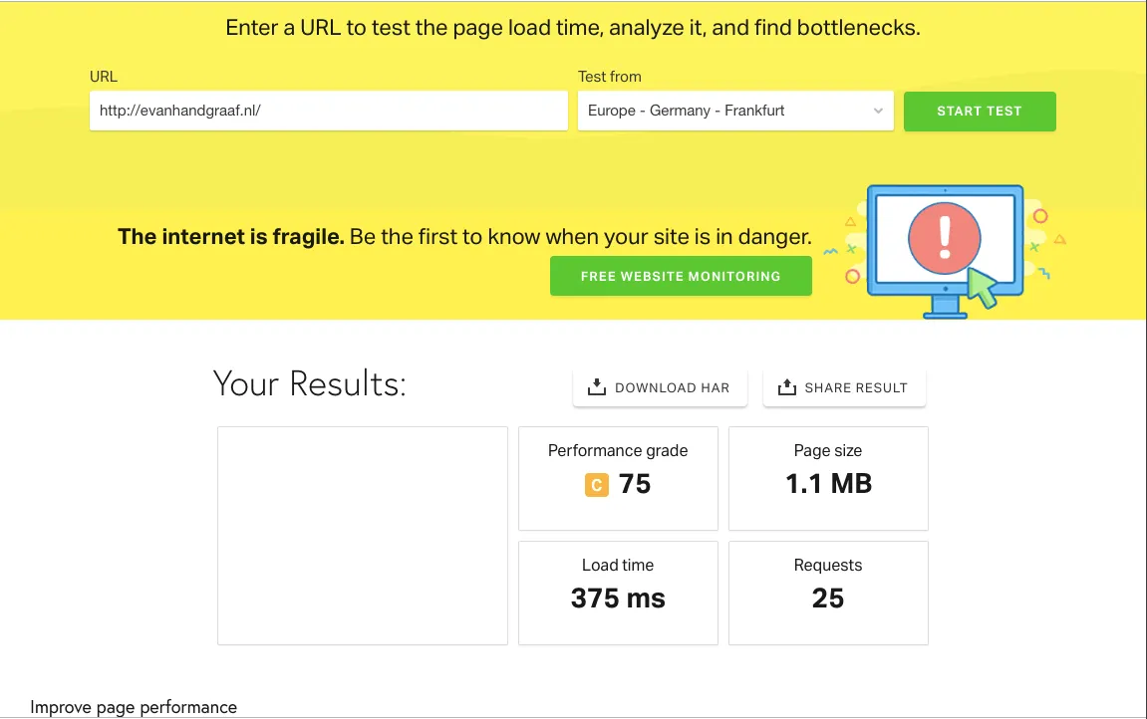The width and height of the screenshot is (1147, 719).
Task: Click the FREE WEBSITE MONITORING button
Action: coord(681,276)
